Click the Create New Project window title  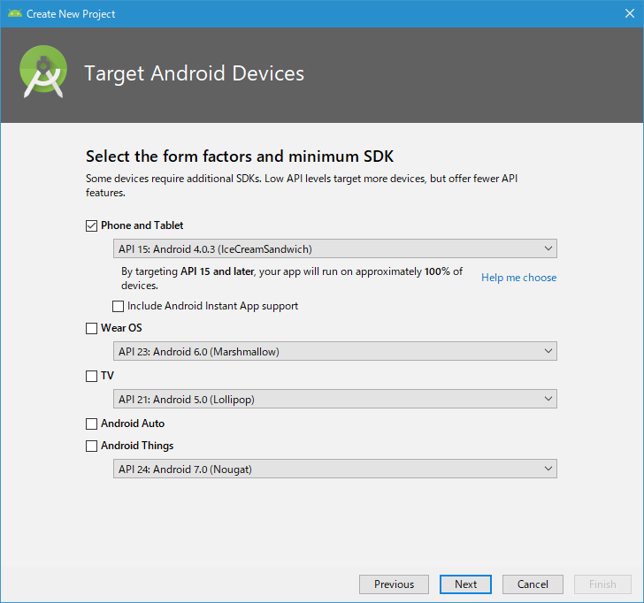click(x=71, y=14)
